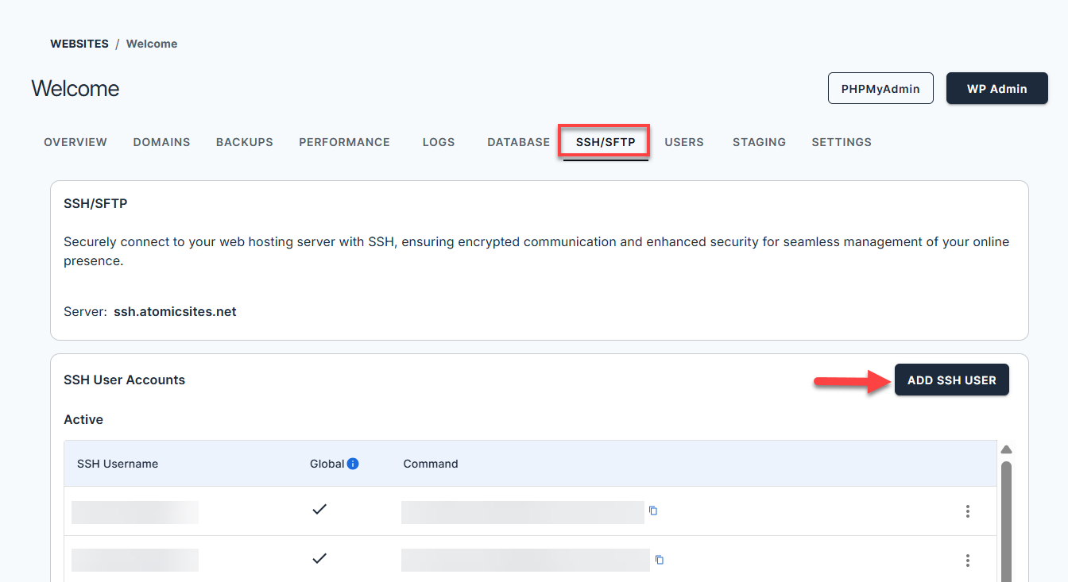Viewport: 1068px width, 582px height.
Task: Click the Global info icon in table header
Action: coord(353,464)
